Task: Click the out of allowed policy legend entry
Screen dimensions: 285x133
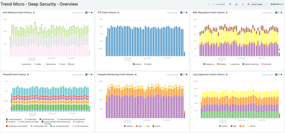Action: coord(60,126)
